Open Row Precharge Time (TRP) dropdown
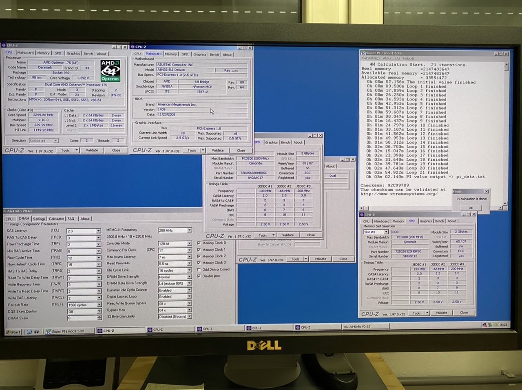The width and height of the screenshot is (522, 390). pyautogui.click(x=98, y=245)
